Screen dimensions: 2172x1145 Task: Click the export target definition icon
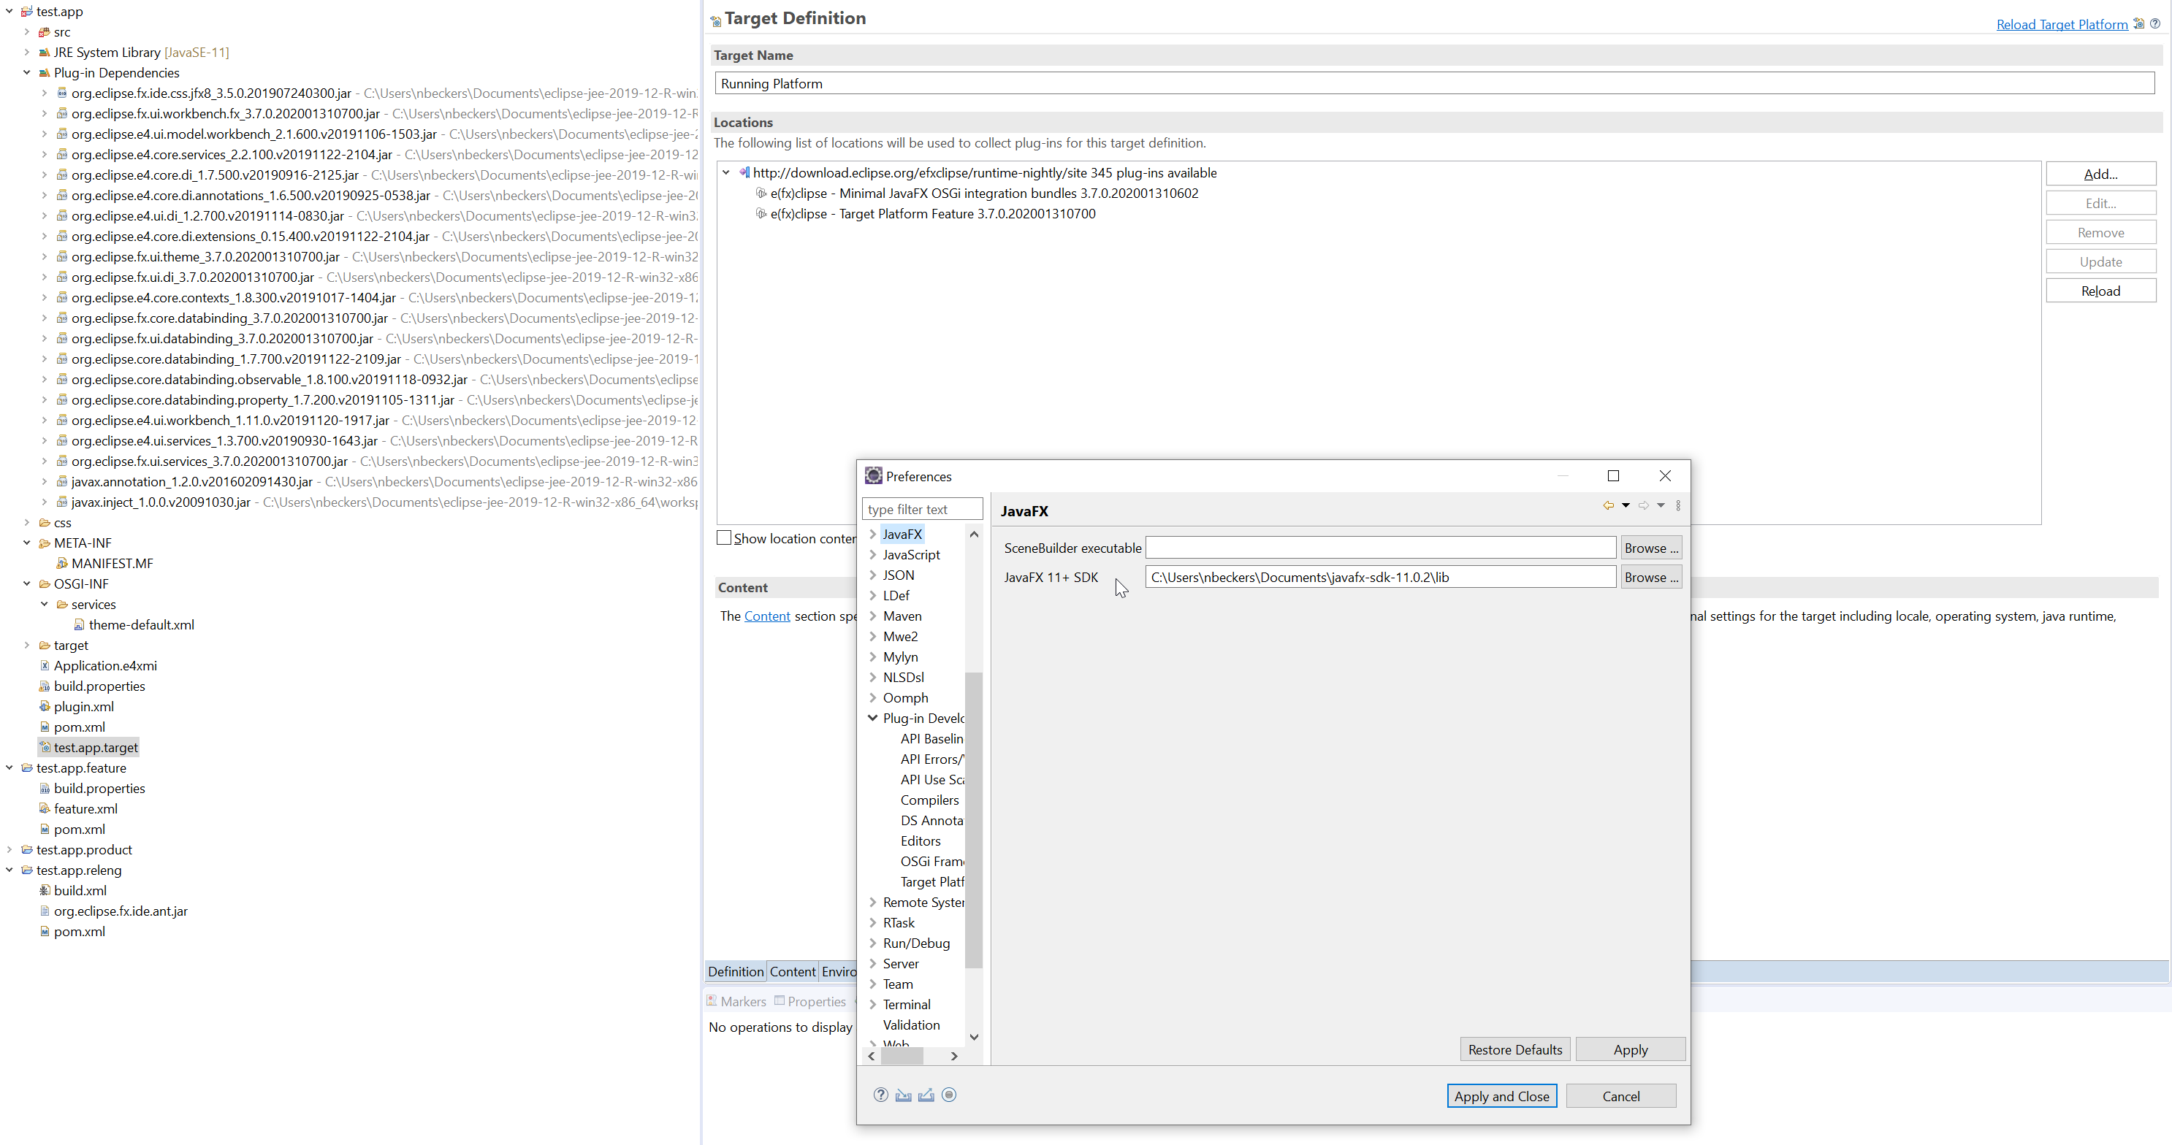(x=2138, y=23)
